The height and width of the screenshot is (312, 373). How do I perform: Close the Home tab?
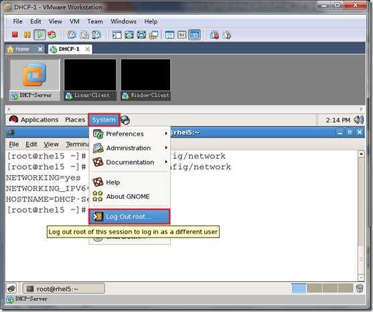tap(40, 50)
